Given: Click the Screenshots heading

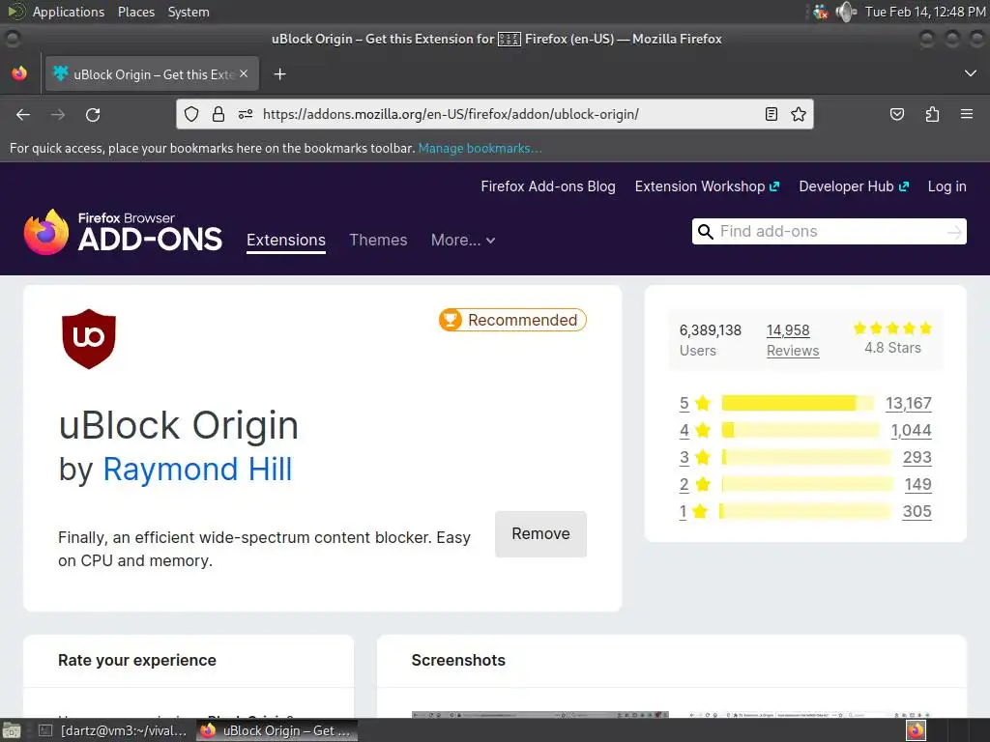Looking at the screenshot, I should tap(458, 660).
